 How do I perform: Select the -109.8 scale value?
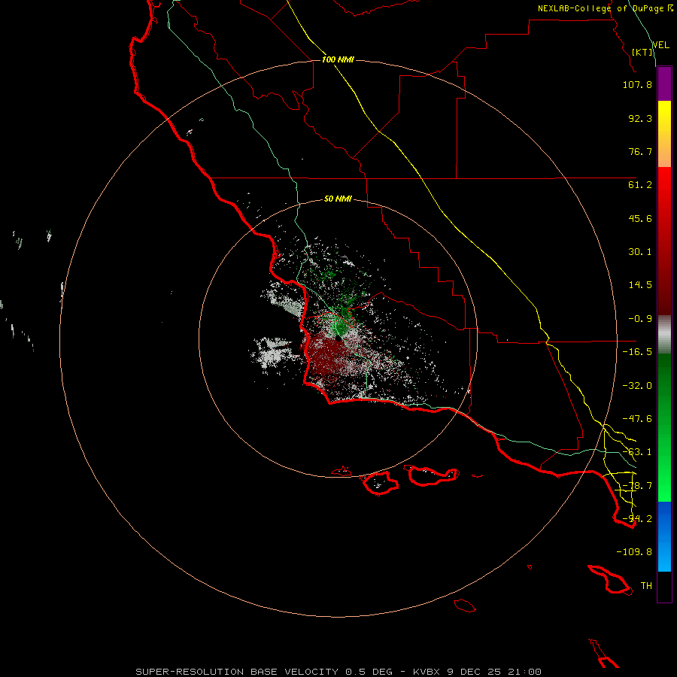click(x=634, y=552)
